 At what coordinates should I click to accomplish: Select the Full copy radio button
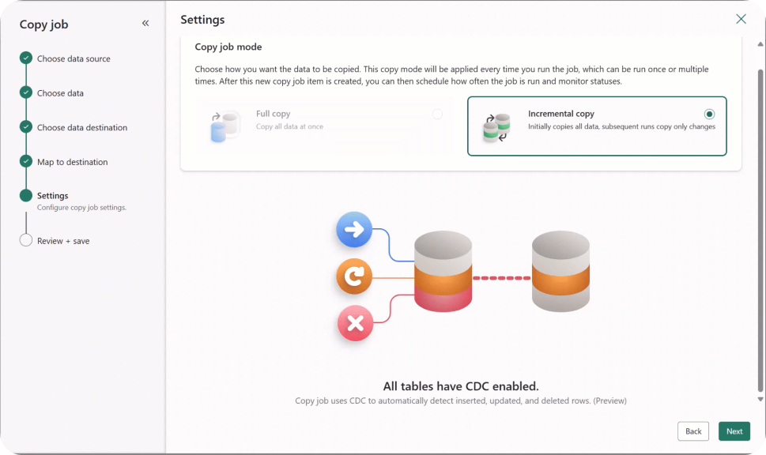click(x=436, y=114)
